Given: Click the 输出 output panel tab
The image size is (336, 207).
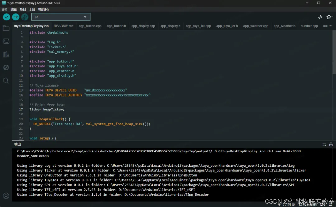Looking at the screenshot, I should (17, 144).
